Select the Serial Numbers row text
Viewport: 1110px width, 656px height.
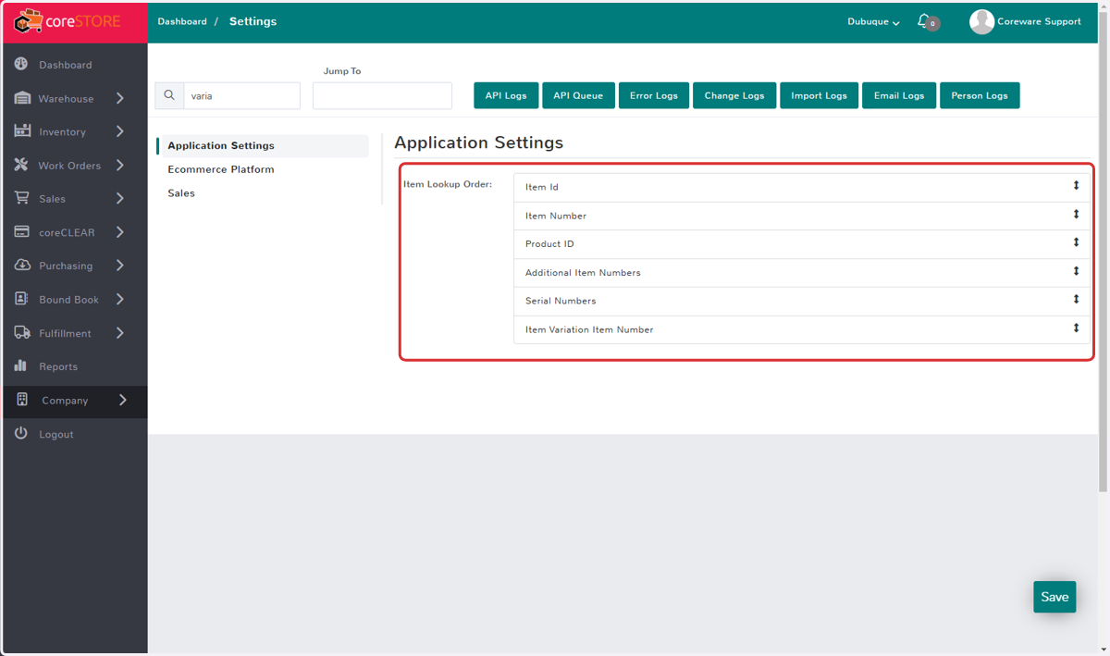click(561, 301)
